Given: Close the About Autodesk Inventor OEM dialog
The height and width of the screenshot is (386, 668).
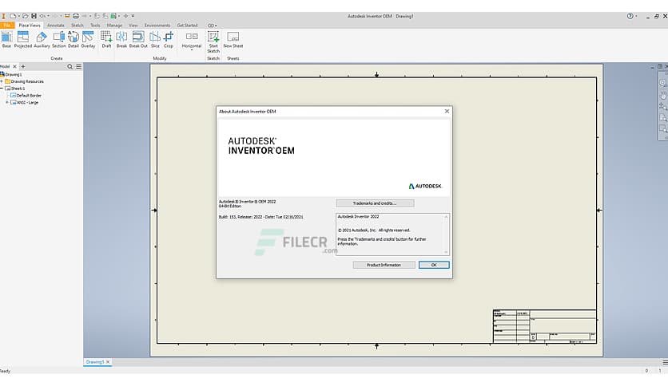Looking at the screenshot, I should [x=447, y=112].
